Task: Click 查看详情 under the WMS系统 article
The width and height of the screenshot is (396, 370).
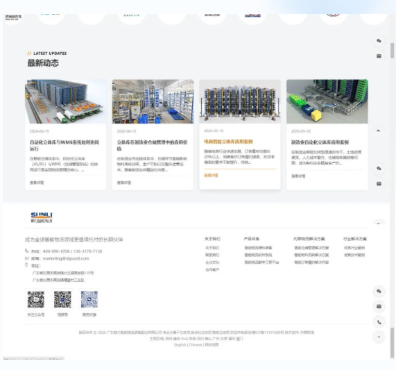Action: (x=37, y=183)
